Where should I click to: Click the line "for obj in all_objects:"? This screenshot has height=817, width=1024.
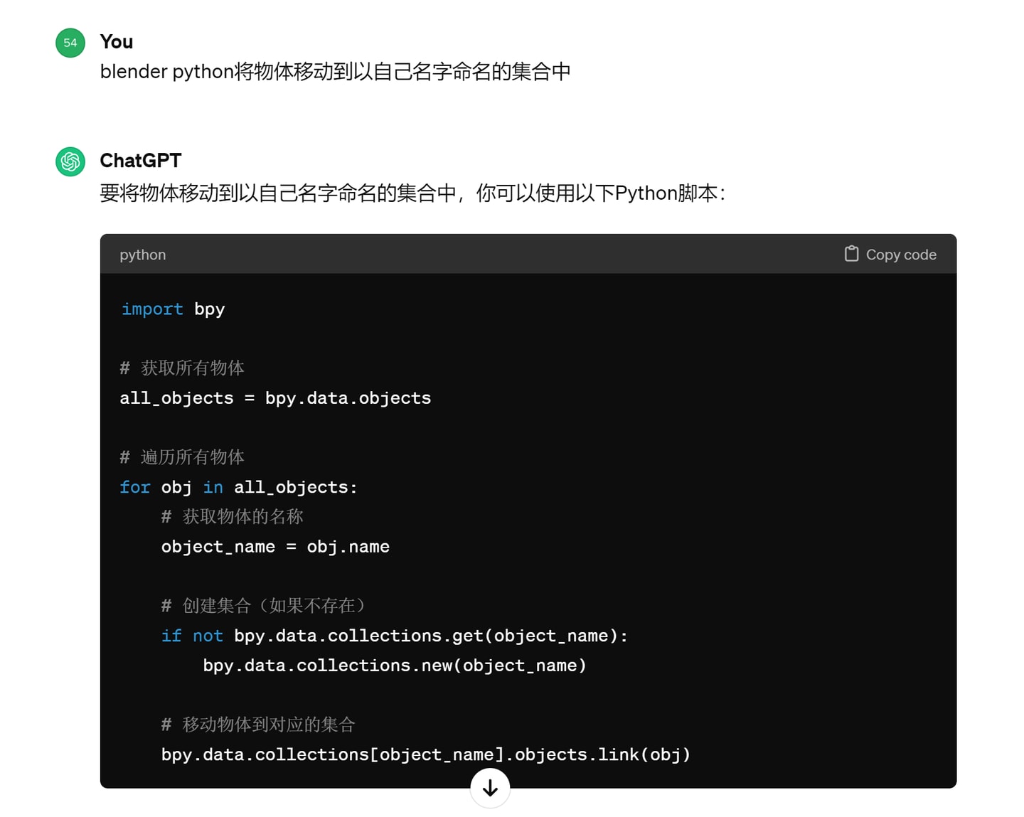(238, 487)
